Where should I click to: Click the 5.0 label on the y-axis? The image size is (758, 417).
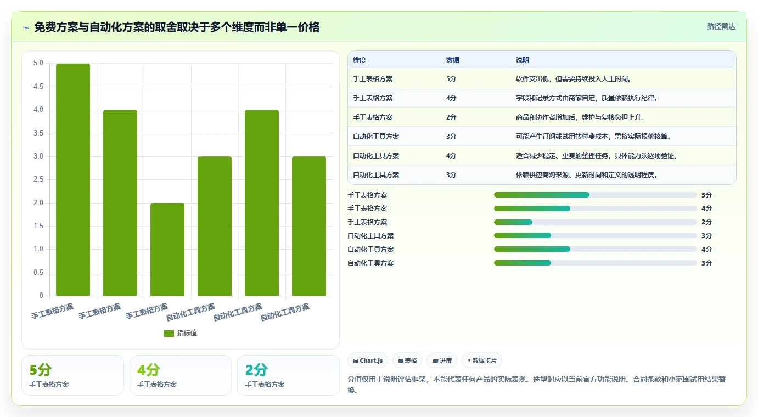pyautogui.click(x=38, y=63)
